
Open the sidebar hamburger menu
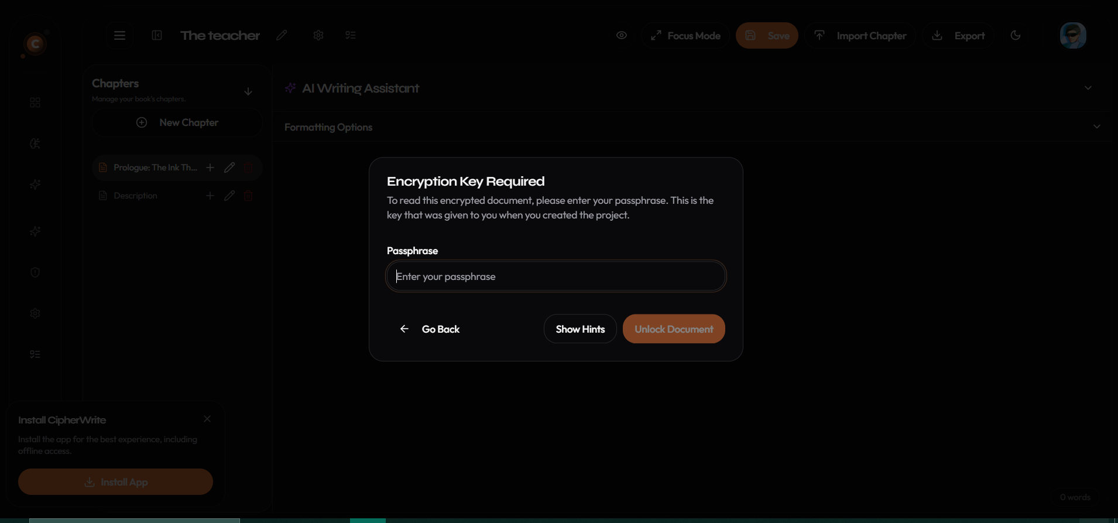(119, 35)
